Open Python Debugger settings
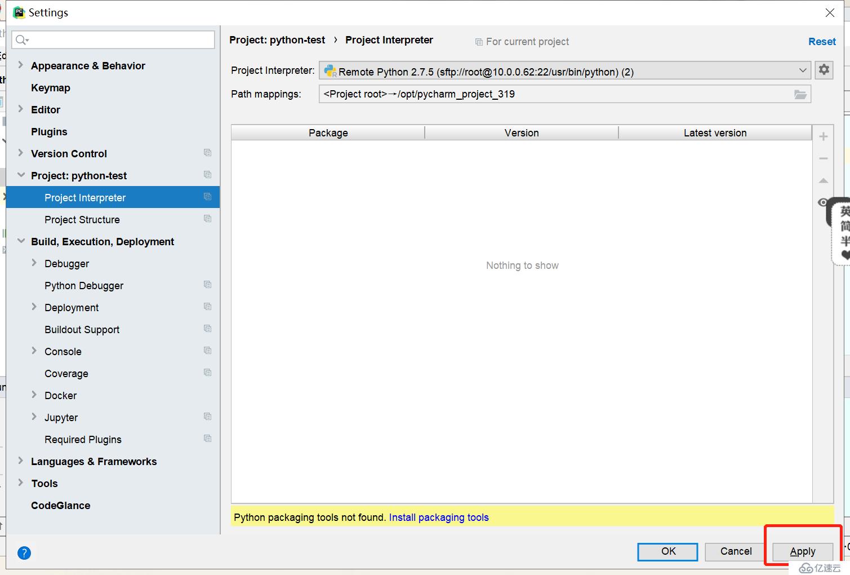850x575 pixels. coord(84,285)
